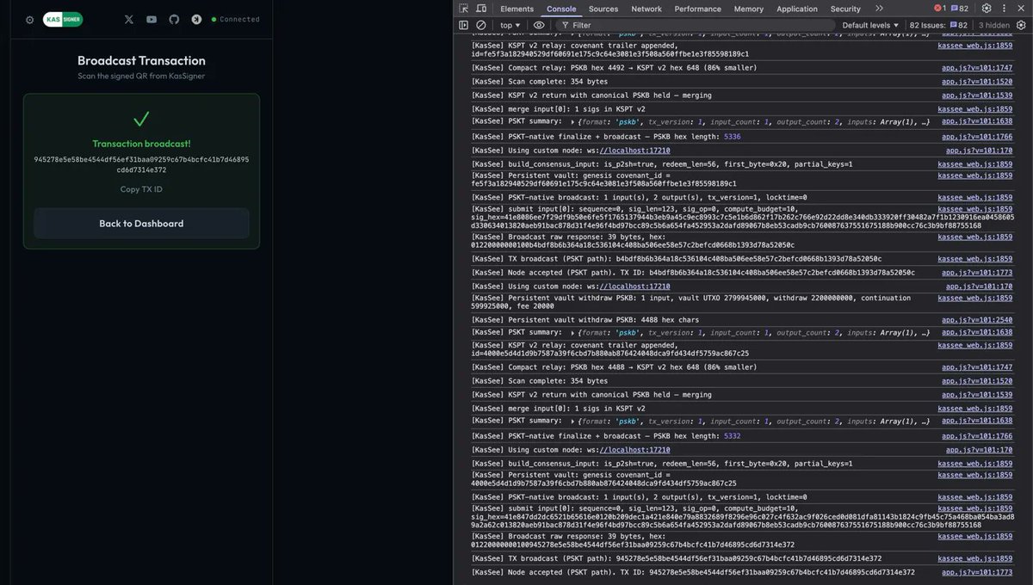Image resolution: width=1033 pixels, height=585 pixels.
Task: Click the KasSigner logo badge
Action: click(x=63, y=19)
